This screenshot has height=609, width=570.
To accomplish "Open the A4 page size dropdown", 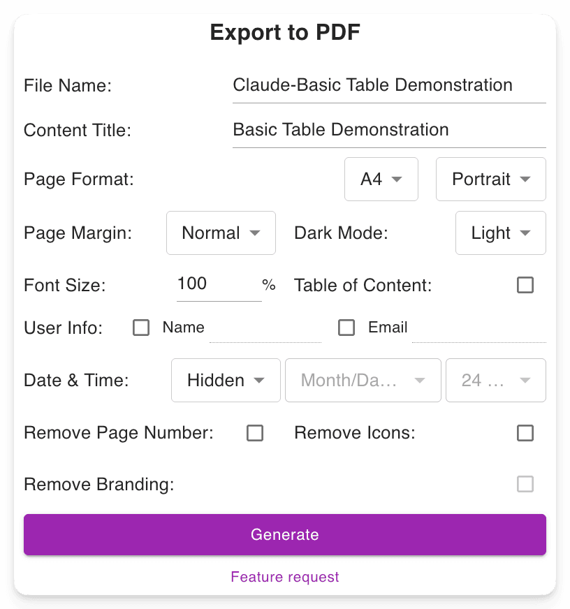I will (381, 179).
